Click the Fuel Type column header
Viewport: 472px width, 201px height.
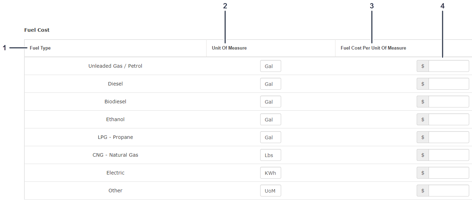[40, 48]
